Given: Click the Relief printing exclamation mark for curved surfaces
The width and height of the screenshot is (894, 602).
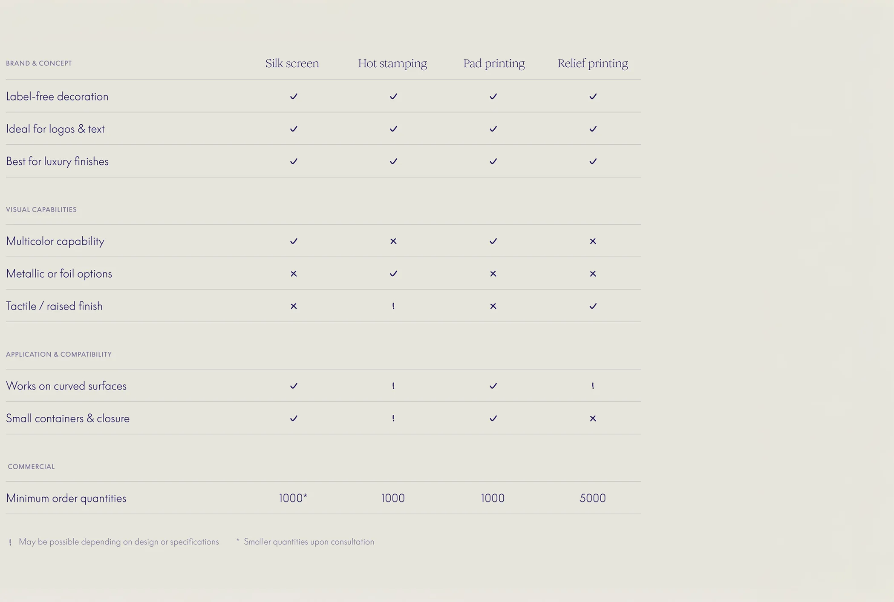Looking at the screenshot, I should pos(593,386).
